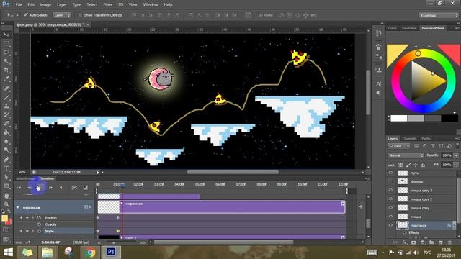The height and width of the screenshot is (259, 461).
Task: Click the foreground yellow color swatch
Action: click(x=4, y=218)
